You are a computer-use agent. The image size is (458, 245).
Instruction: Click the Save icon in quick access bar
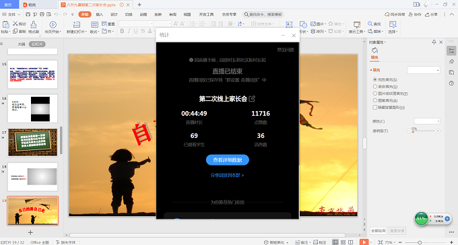(28, 14)
